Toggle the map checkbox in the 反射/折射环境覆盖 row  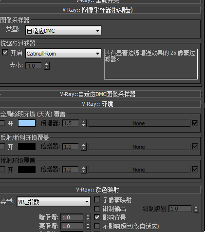pyautogui.click(x=195, y=146)
